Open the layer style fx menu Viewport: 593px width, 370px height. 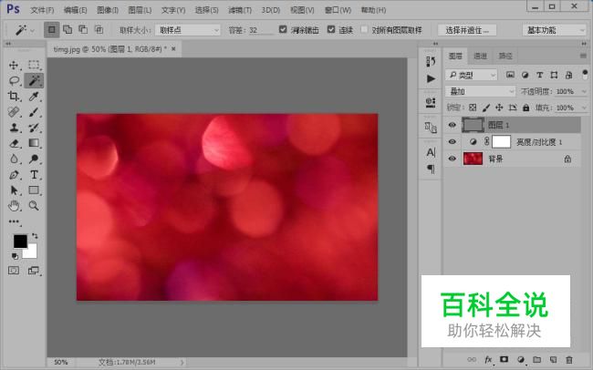click(x=488, y=359)
